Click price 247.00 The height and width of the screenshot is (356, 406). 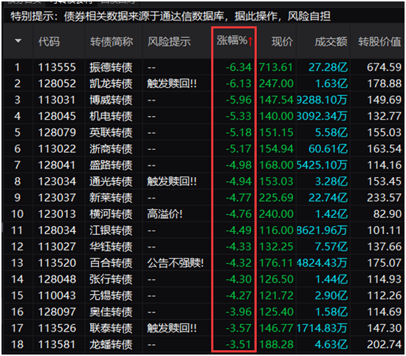pos(276,83)
